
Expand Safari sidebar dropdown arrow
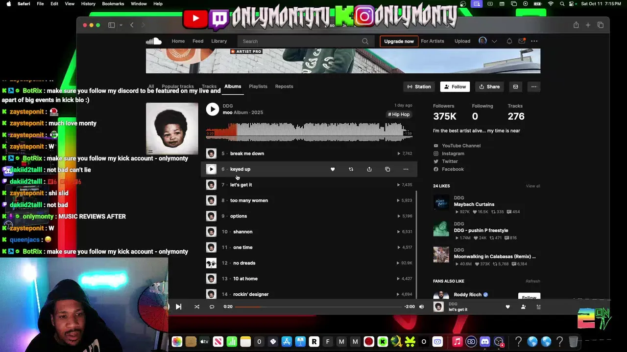click(121, 25)
